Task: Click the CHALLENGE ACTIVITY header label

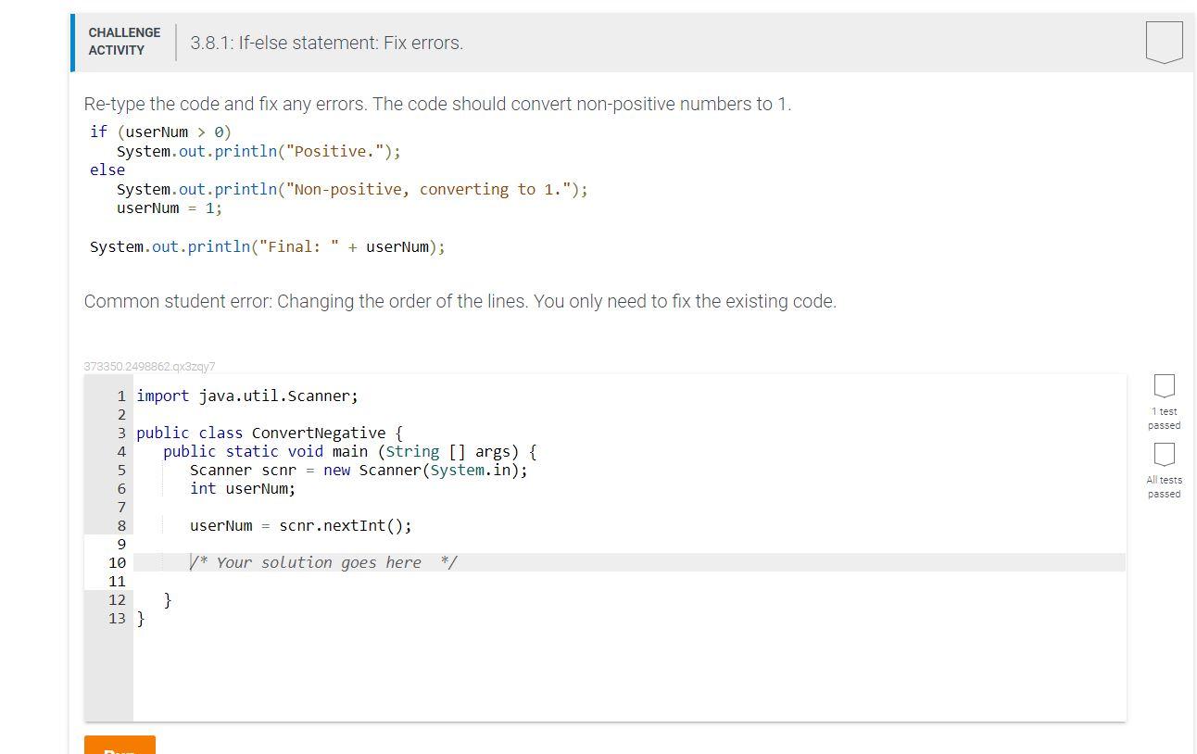Action: coord(124,40)
